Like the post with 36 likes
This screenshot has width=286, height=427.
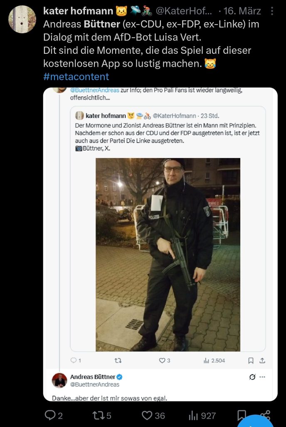[x=147, y=415]
